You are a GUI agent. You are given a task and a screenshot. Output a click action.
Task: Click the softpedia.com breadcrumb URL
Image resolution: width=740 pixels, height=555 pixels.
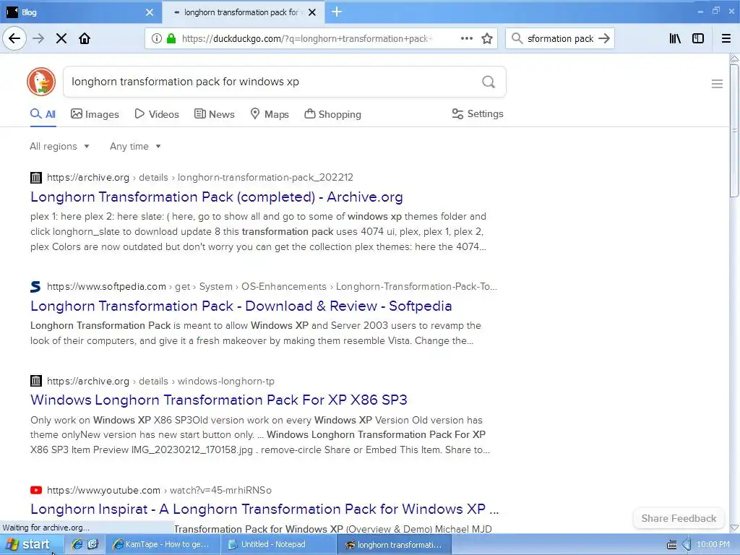pyautogui.click(x=272, y=286)
